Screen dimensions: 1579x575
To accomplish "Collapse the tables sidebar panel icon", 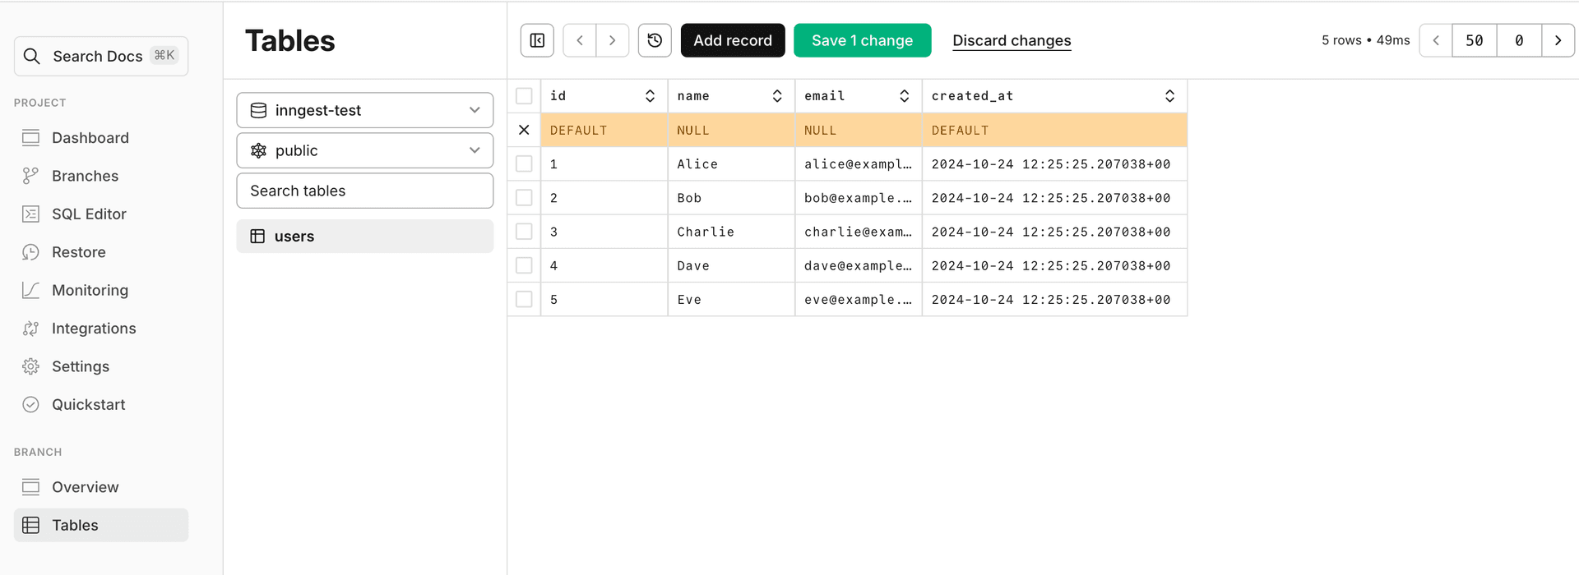I will point(537,40).
